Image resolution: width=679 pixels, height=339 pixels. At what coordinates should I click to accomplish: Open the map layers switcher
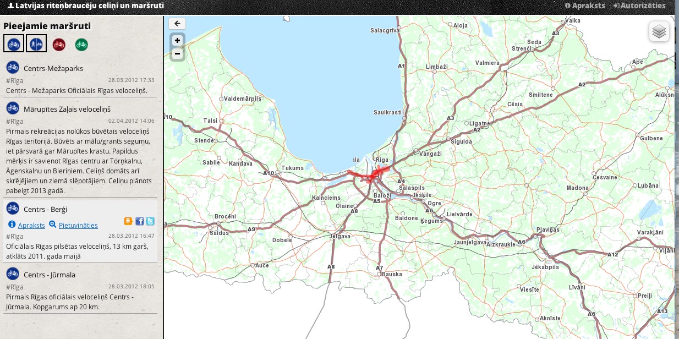point(659,32)
